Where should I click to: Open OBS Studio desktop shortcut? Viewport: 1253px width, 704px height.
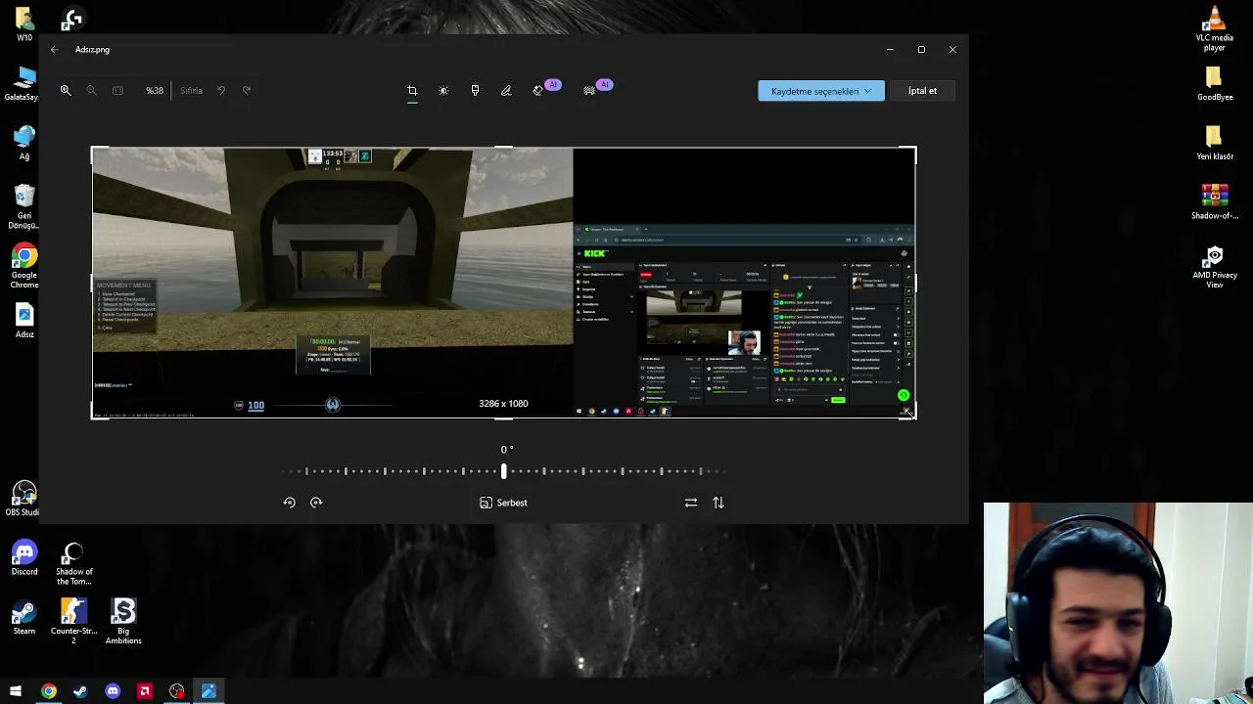coord(24,498)
